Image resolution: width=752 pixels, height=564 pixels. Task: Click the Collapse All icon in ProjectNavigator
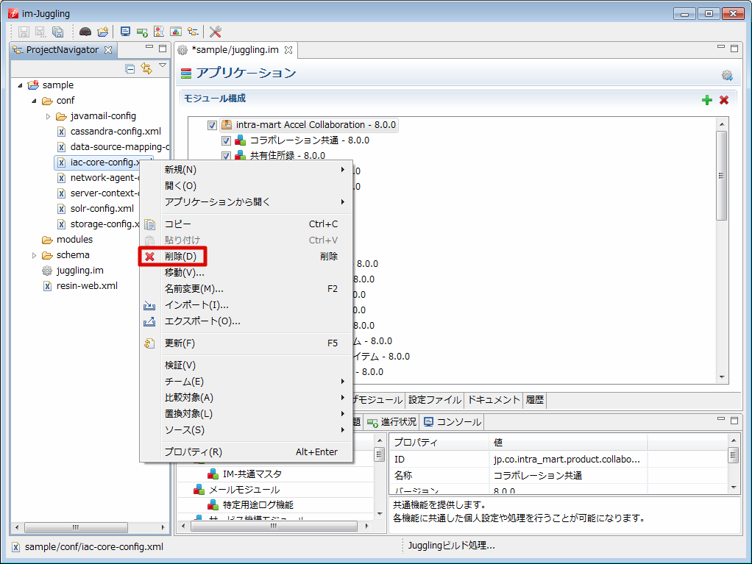pyautogui.click(x=130, y=68)
